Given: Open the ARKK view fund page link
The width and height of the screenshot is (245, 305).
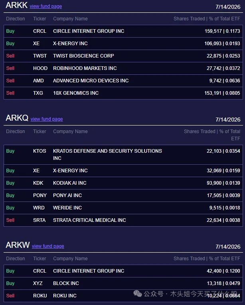Looking at the screenshot, I should tap(46, 6).
